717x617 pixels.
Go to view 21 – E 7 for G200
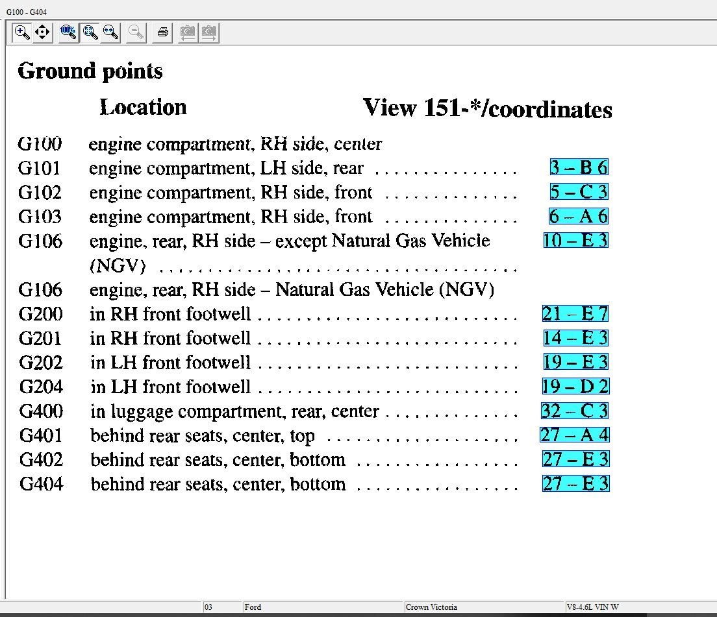click(x=575, y=314)
